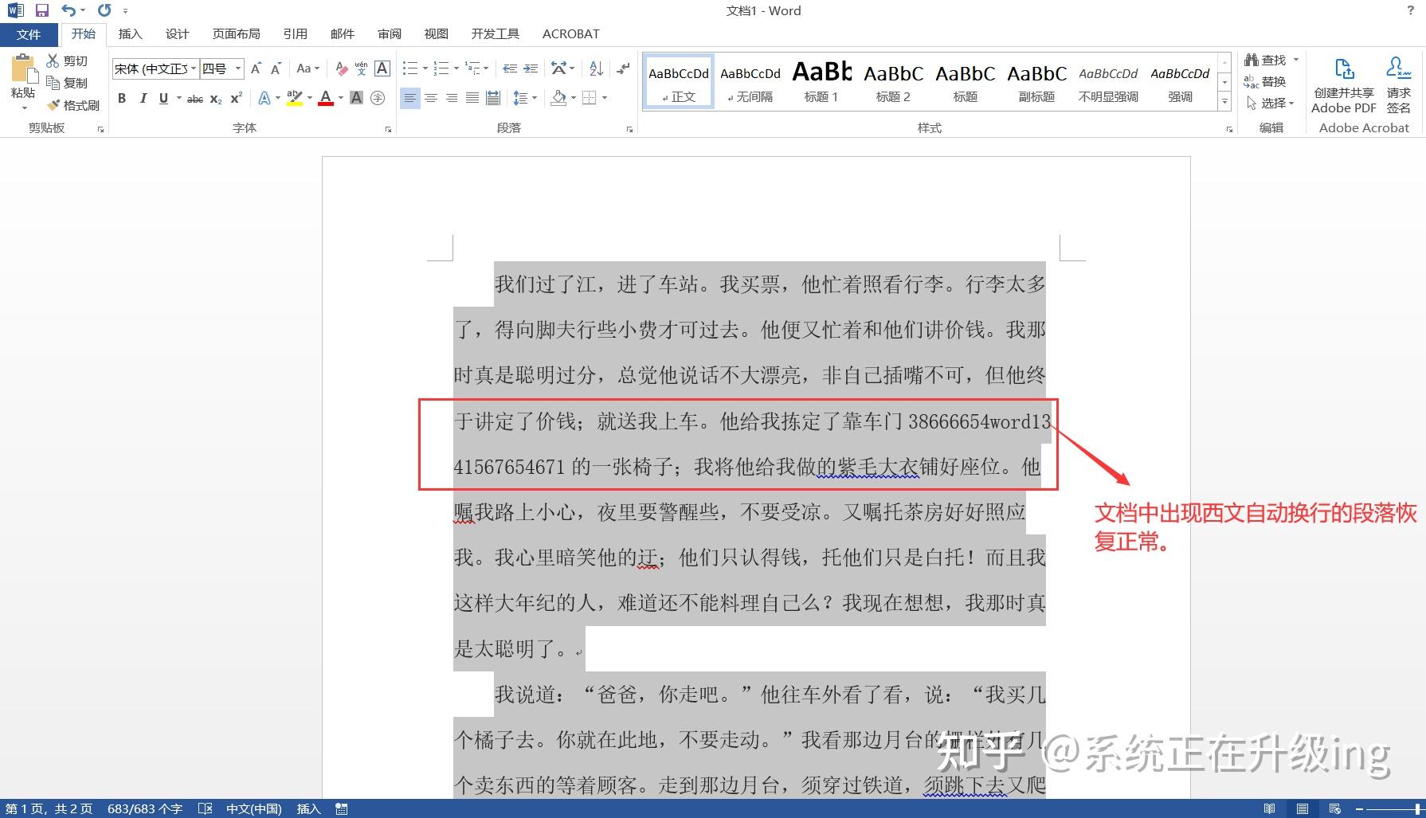The image size is (1426, 818).
Task: Open the numbered list dropdown
Action: tap(456, 68)
